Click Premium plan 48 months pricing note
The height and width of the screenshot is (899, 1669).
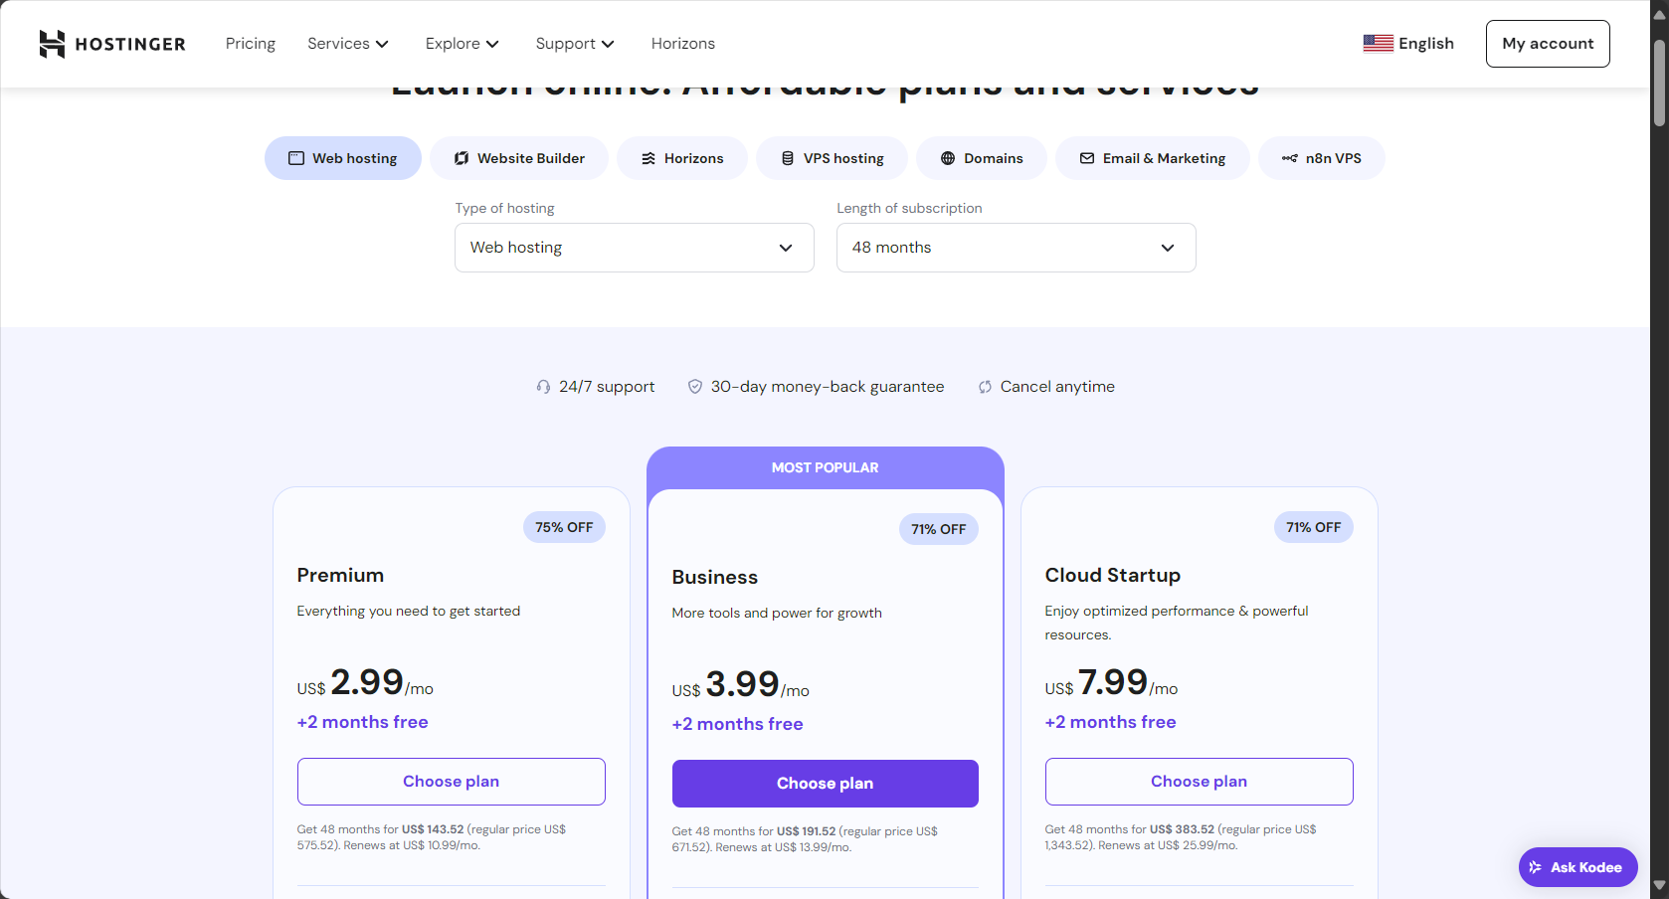(432, 837)
